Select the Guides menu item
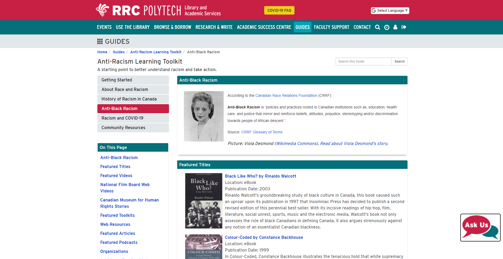Screen dimensions: 503x259 coord(302,27)
